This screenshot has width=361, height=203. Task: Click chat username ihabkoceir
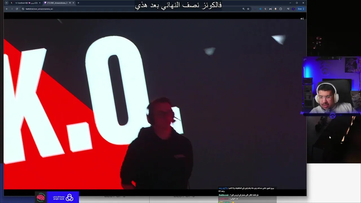(224, 195)
